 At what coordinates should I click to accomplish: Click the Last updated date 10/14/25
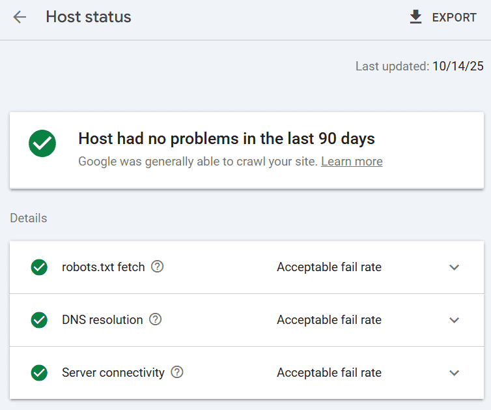click(x=458, y=66)
